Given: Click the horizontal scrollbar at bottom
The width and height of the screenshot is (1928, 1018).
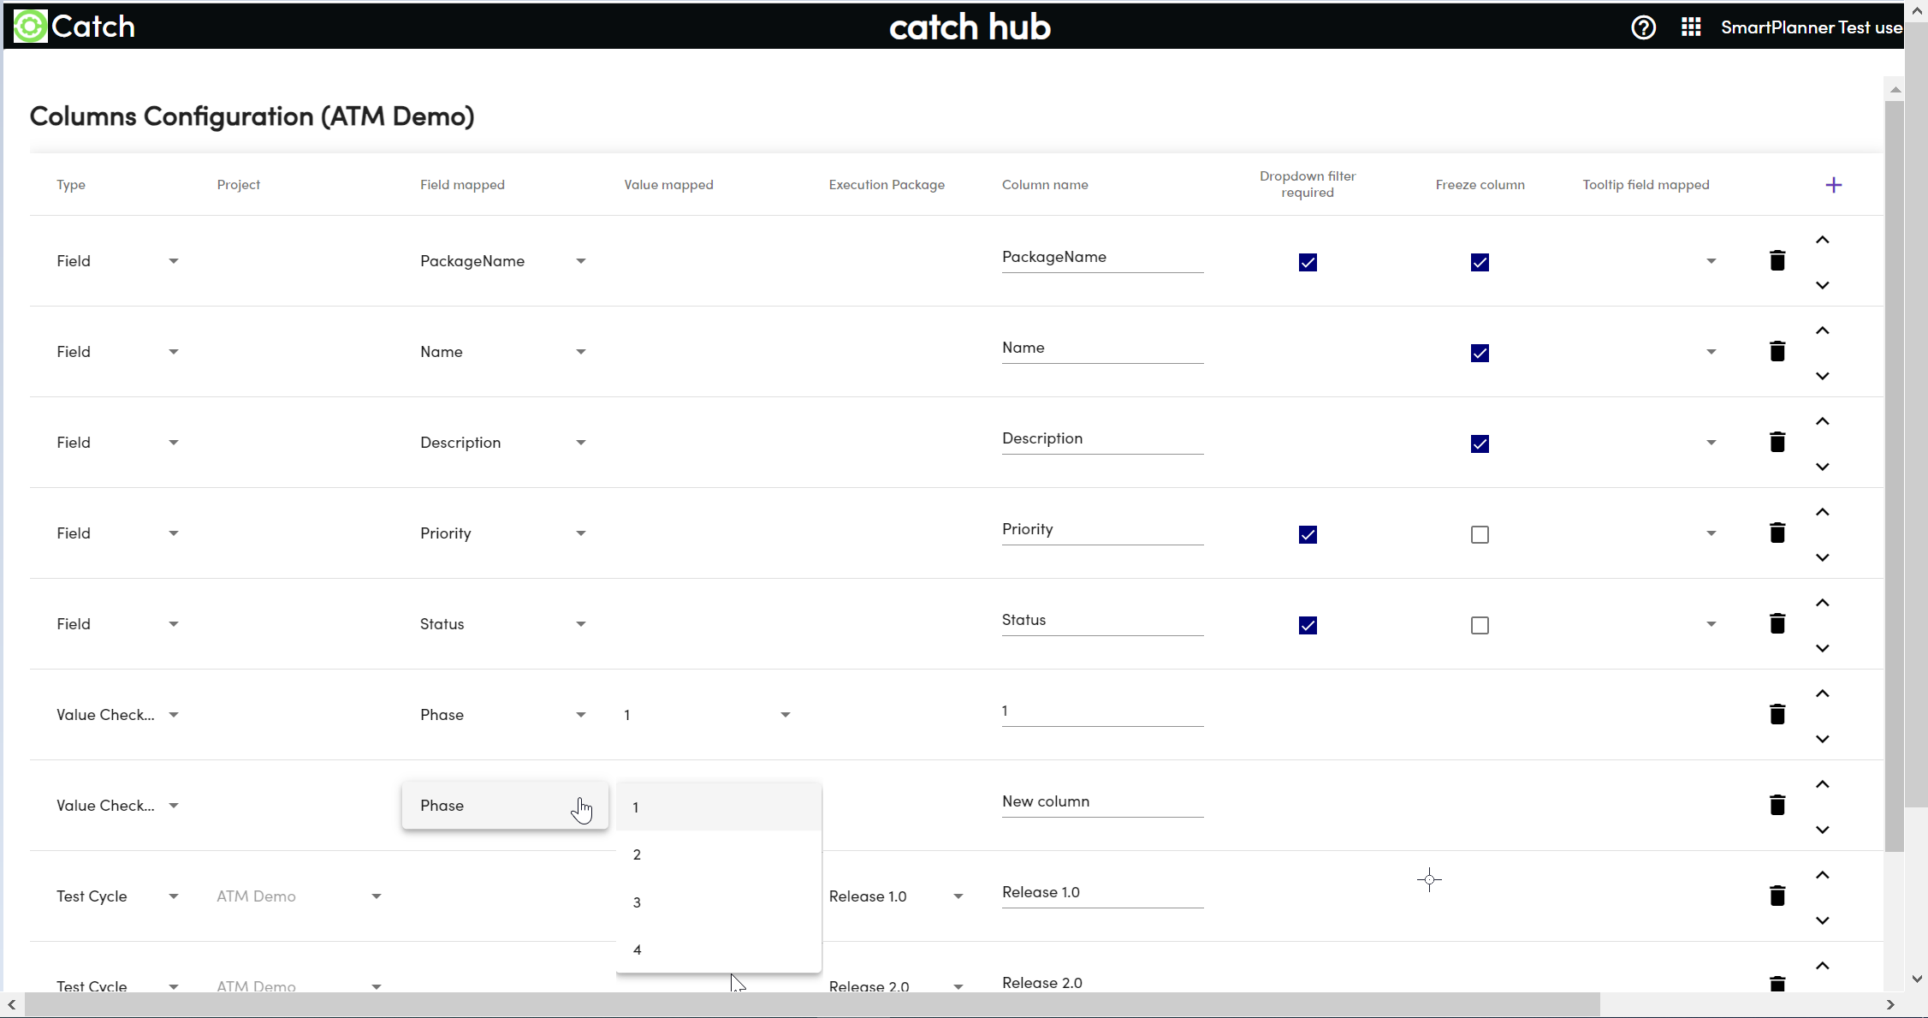Looking at the screenshot, I should pos(804,1004).
